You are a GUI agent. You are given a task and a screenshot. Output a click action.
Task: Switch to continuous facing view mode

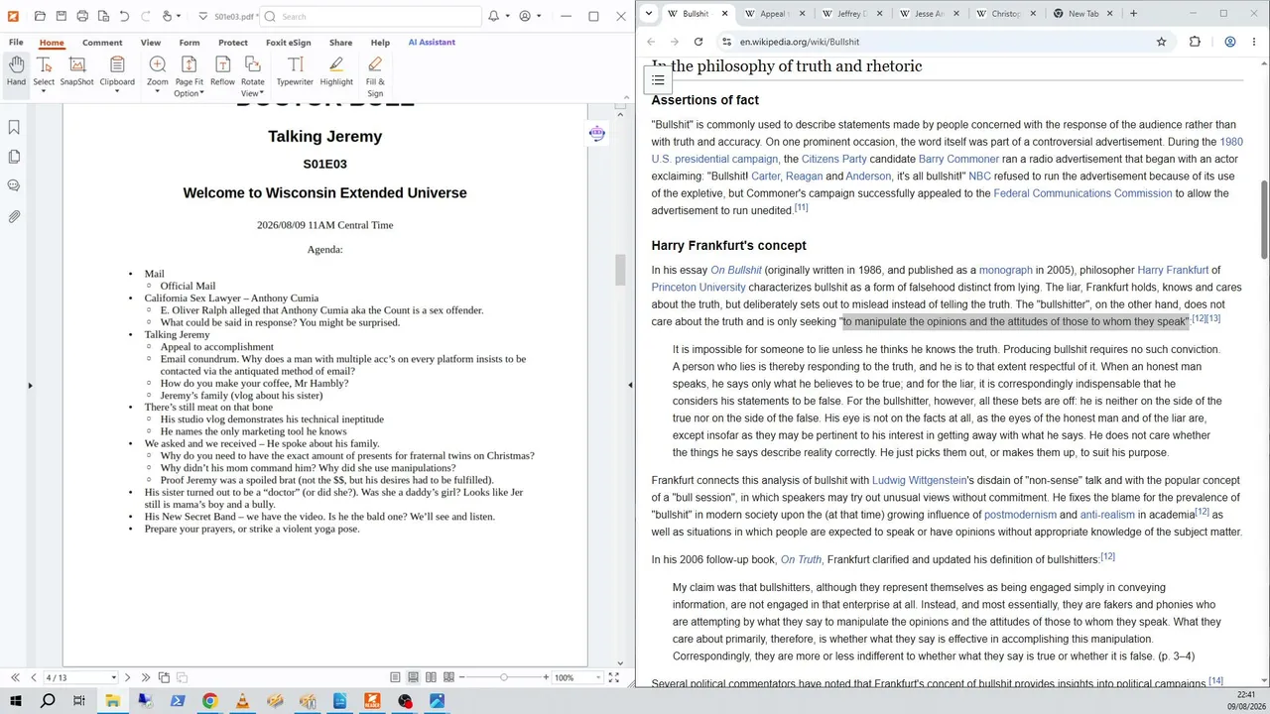point(448,677)
